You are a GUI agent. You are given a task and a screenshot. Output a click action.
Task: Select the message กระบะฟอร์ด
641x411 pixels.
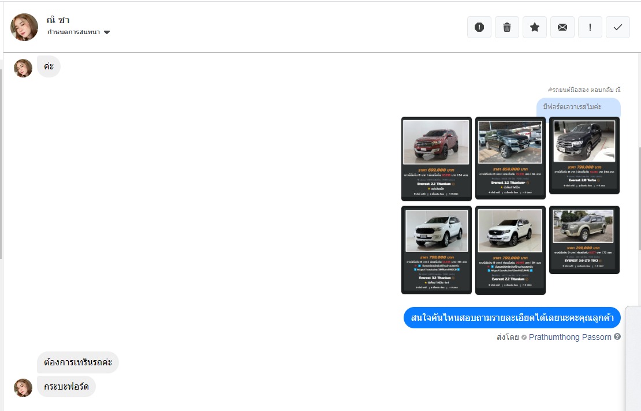click(66, 387)
